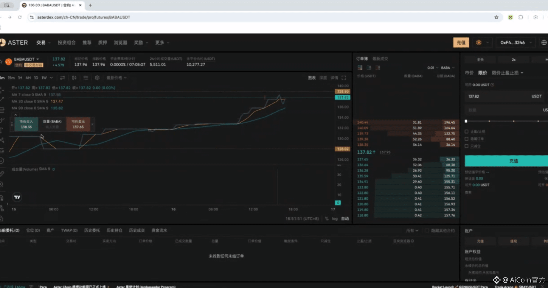Image resolution: width=548 pixels, height=288 pixels.
Task: Open the BABA unit dropdown in order book
Action: [x=448, y=68]
